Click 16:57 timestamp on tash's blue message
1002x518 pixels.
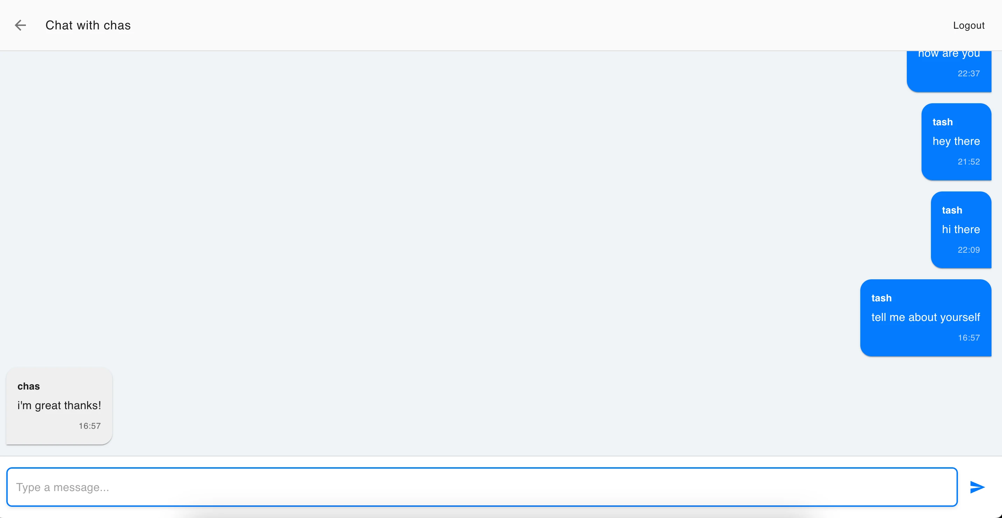click(968, 338)
